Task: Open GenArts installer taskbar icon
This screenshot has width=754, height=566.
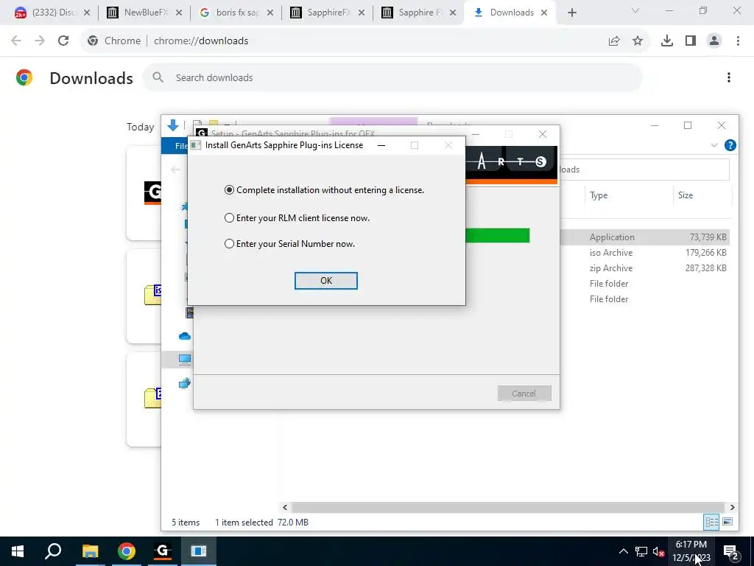Action: tap(163, 551)
